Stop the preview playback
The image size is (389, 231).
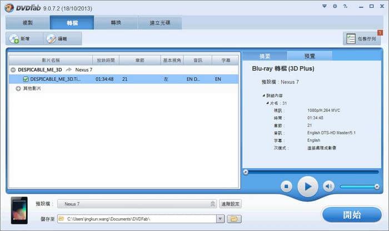pos(286,186)
